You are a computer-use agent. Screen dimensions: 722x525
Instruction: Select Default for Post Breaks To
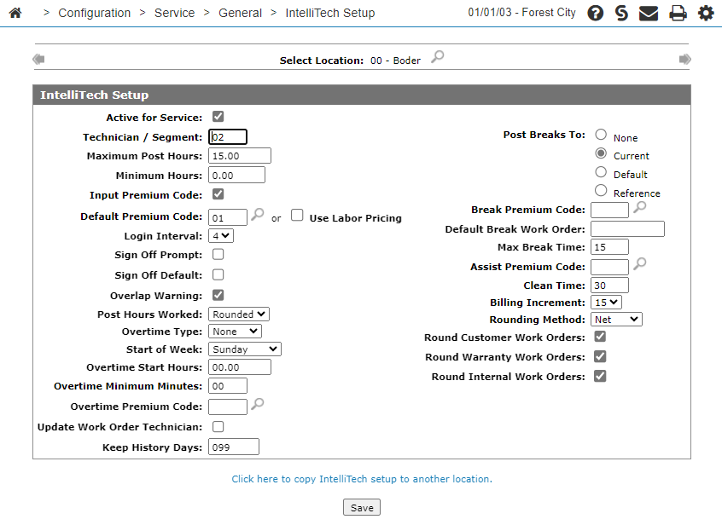point(601,172)
